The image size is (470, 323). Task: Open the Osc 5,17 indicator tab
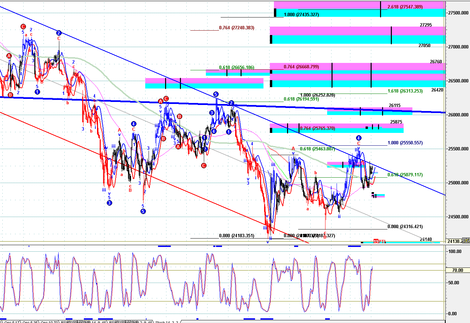pyautogui.click(x=11, y=322)
